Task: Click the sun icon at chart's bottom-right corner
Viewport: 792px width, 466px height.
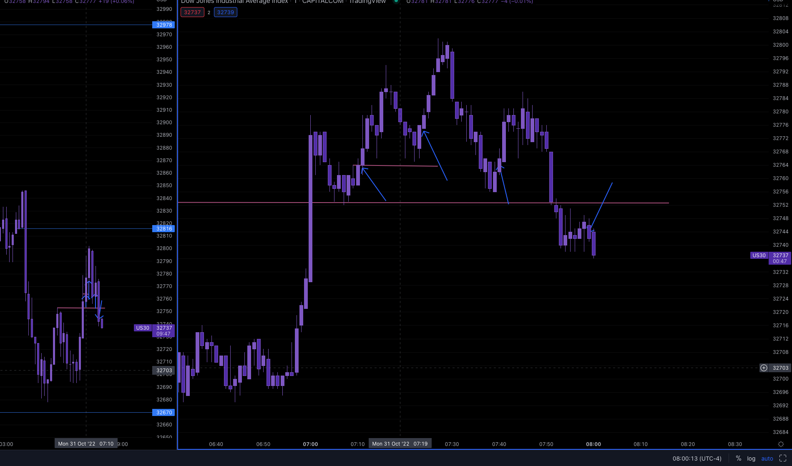Action: [780, 444]
